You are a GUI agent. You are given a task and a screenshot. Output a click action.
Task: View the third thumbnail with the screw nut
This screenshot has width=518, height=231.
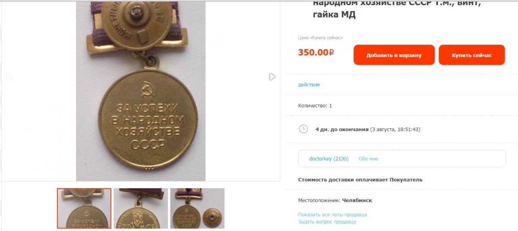pos(197,208)
